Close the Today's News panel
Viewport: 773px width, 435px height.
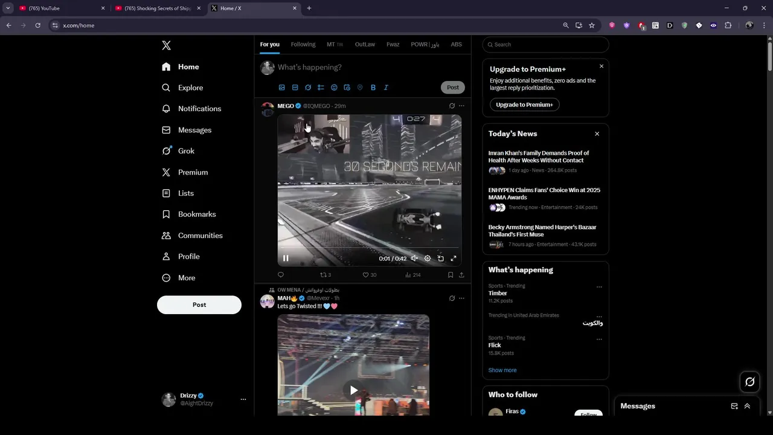(x=597, y=134)
